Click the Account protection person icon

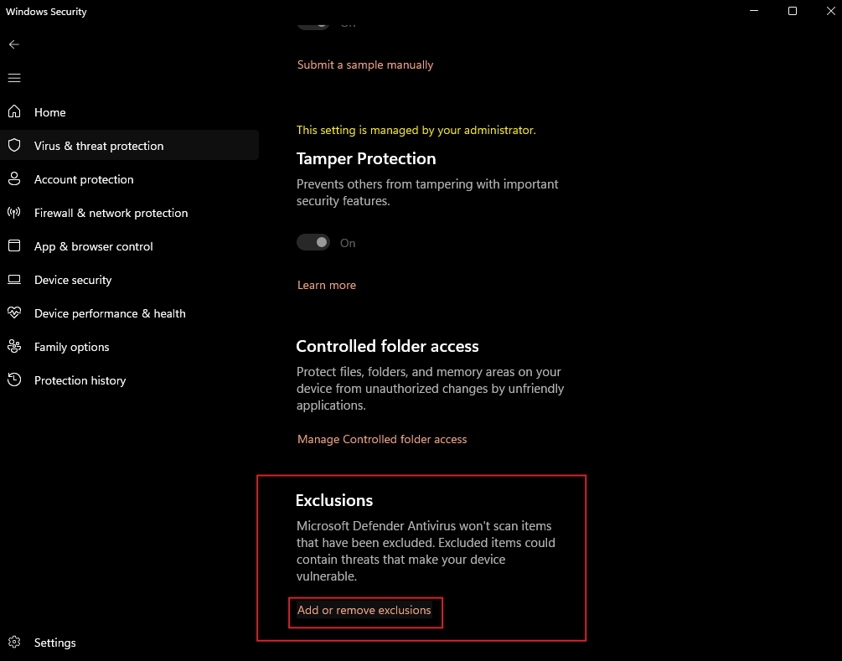coord(14,179)
